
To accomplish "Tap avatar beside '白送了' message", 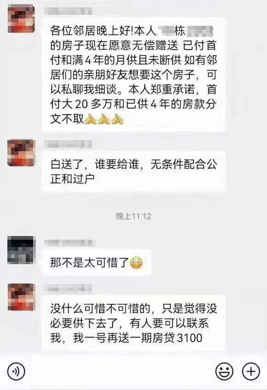I will [21, 153].
